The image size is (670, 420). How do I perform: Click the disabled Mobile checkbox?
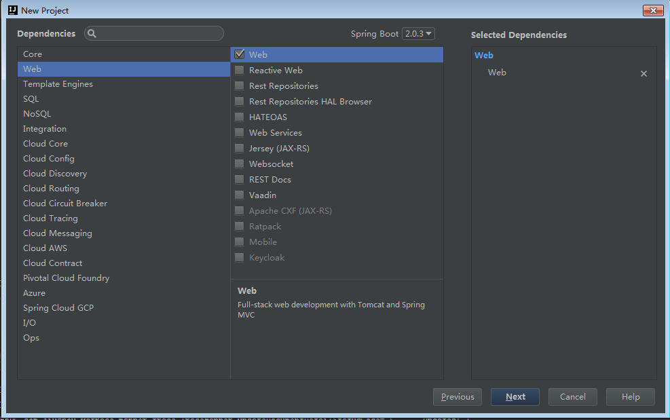click(240, 242)
